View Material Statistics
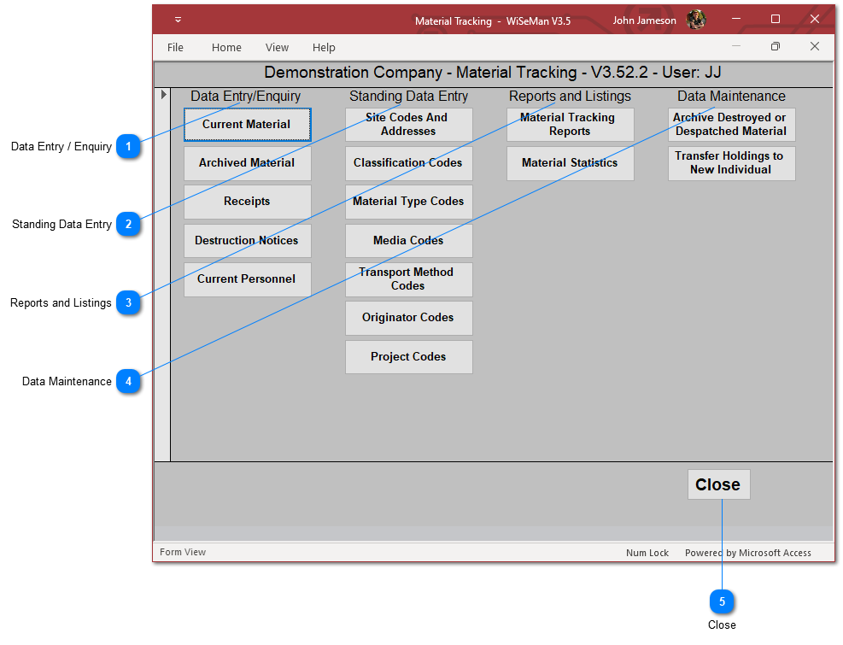 pos(570,163)
